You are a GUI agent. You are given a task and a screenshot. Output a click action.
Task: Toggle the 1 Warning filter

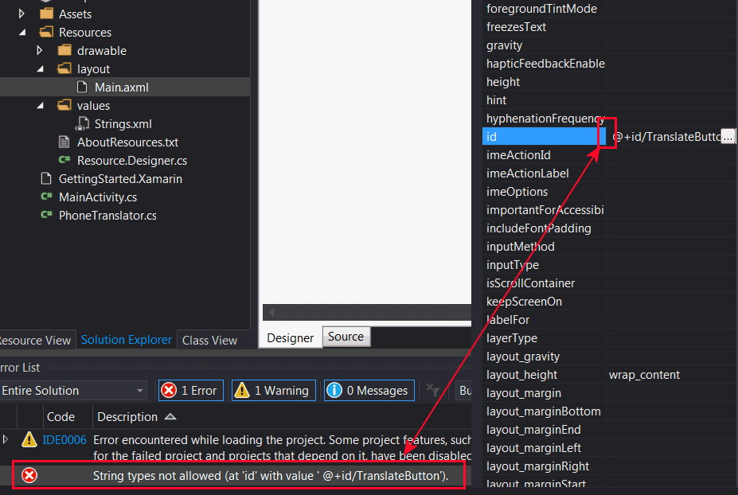(273, 390)
